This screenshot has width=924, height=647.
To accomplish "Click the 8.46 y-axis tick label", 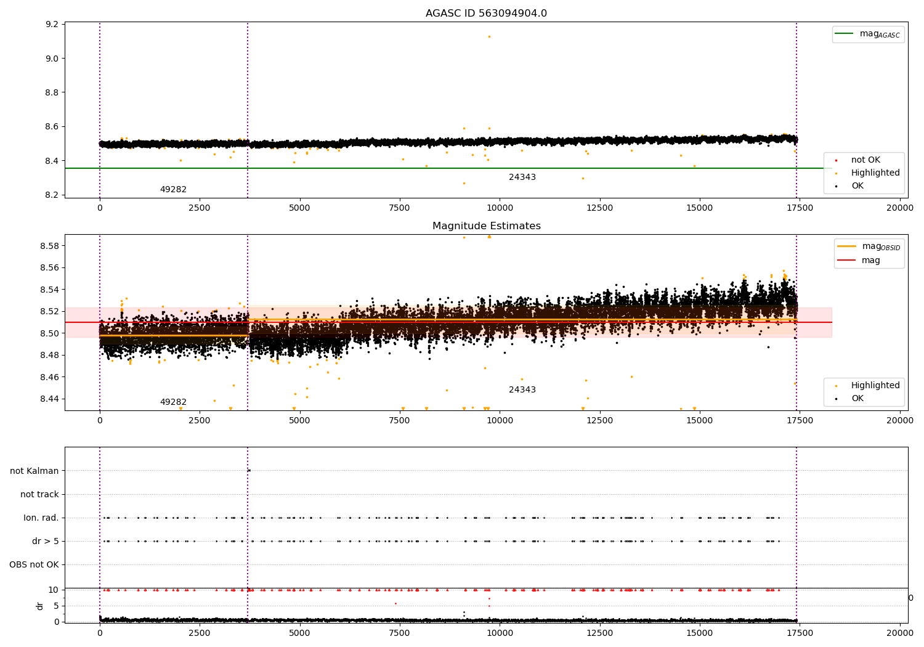I will point(50,377).
